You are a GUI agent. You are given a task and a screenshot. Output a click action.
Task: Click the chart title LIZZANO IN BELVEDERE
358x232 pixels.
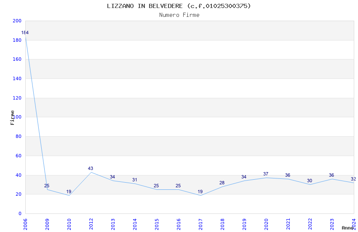[179, 6]
